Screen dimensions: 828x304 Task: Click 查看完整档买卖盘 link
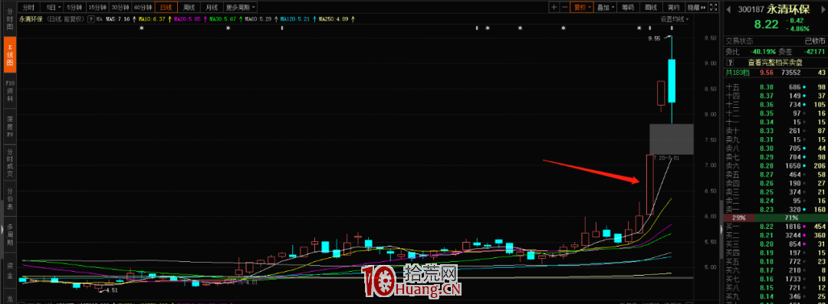774,62
